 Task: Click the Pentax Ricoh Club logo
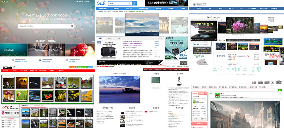(106, 67)
